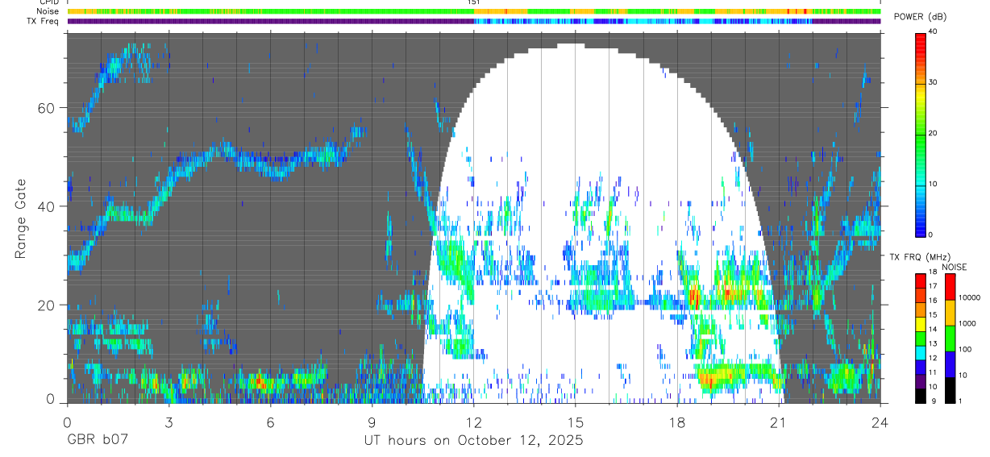Click the 40 tick on Range Gate axis
Screen dimensions: 990x457
[48, 206]
